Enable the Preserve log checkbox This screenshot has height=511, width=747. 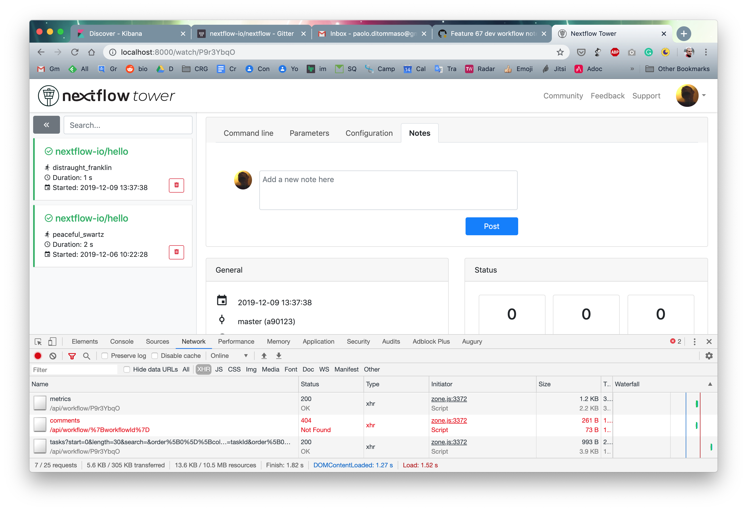tap(104, 356)
